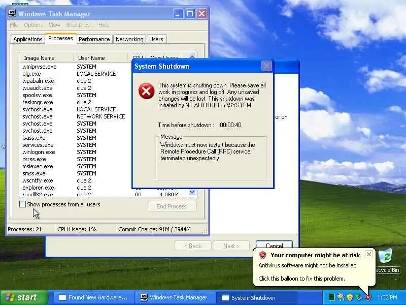Open the Options menu in Task Manager

33,25
